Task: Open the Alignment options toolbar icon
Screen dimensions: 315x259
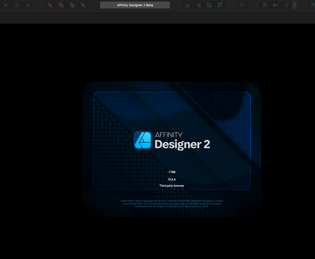Action: click(x=242, y=5)
